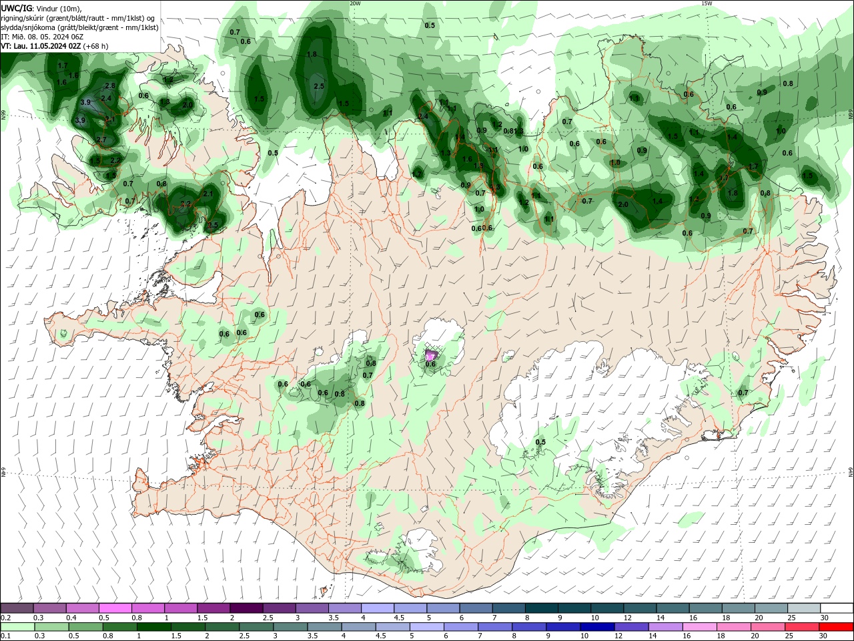Click the '20W' longitude label at top
The image size is (854, 641).
point(355,3)
